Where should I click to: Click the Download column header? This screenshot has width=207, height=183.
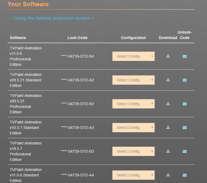click(168, 38)
